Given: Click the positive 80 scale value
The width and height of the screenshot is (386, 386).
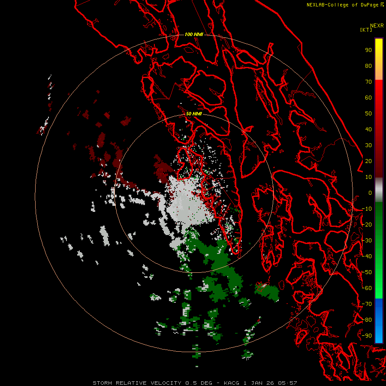Looking at the screenshot, I should pos(368,66).
